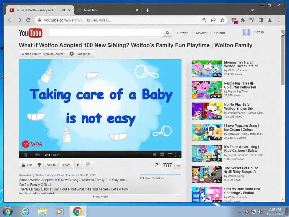Go forward in browser history
The image size is (289, 217).
point(19,20)
